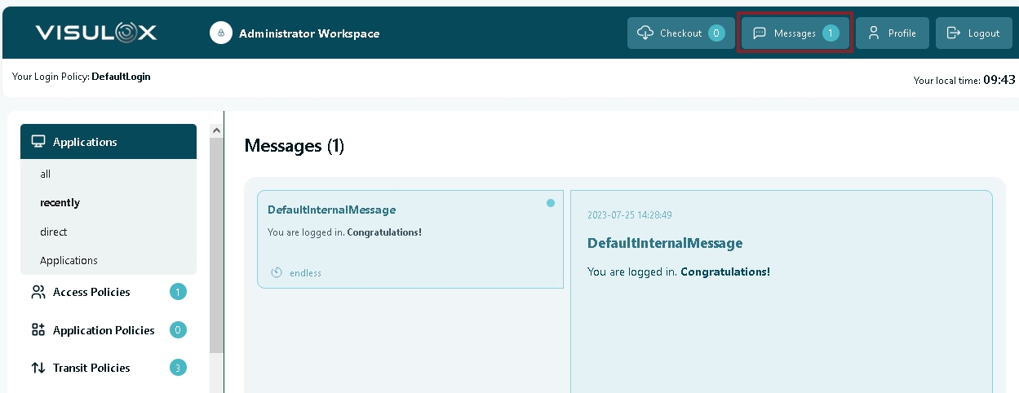1019x393 pixels.
Task: Collapse the Applications sidebar section
Action: (109, 142)
